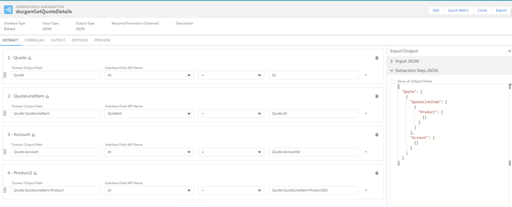Image resolution: width=512 pixels, height=207 pixels.
Task: Open the Preview tab
Action: pos(102,40)
